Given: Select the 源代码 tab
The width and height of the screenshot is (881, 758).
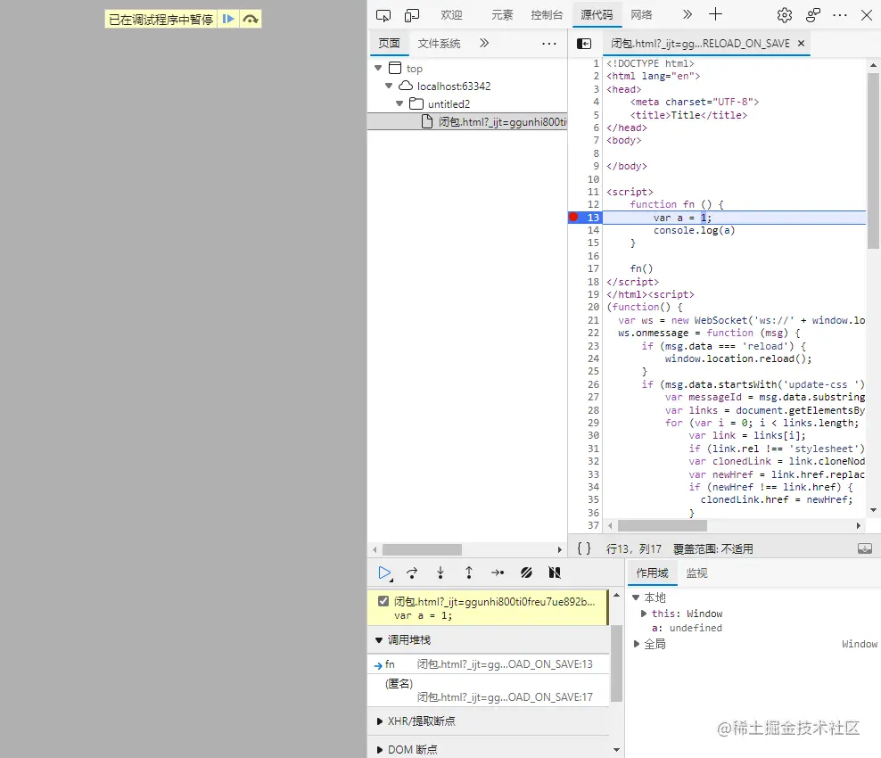Looking at the screenshot, I should click(597, 15).
